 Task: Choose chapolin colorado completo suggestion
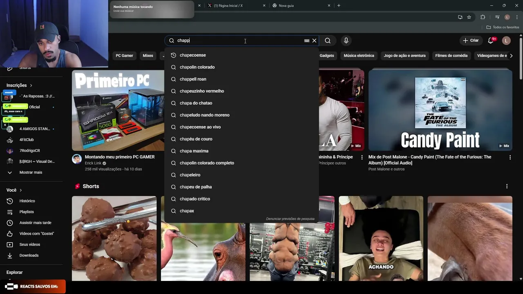241,163
